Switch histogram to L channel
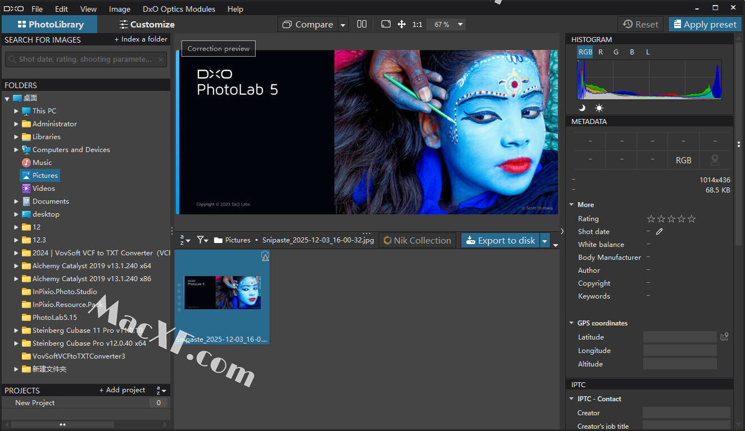This screenshot has height=431, width=745. tap(647, 52)
